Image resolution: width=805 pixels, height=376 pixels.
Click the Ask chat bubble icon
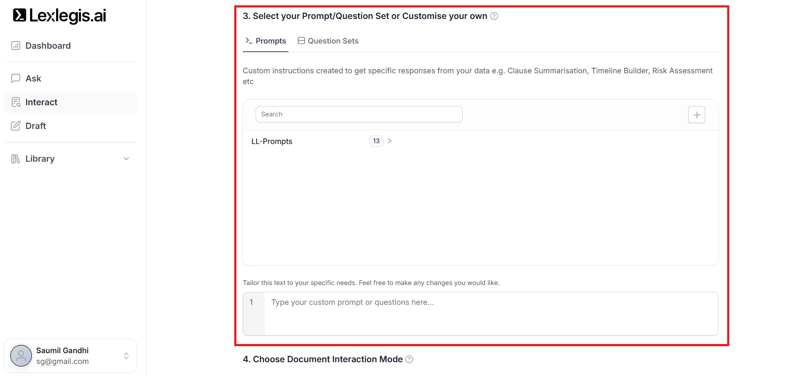pyautogui.click(x=16, y=78)
